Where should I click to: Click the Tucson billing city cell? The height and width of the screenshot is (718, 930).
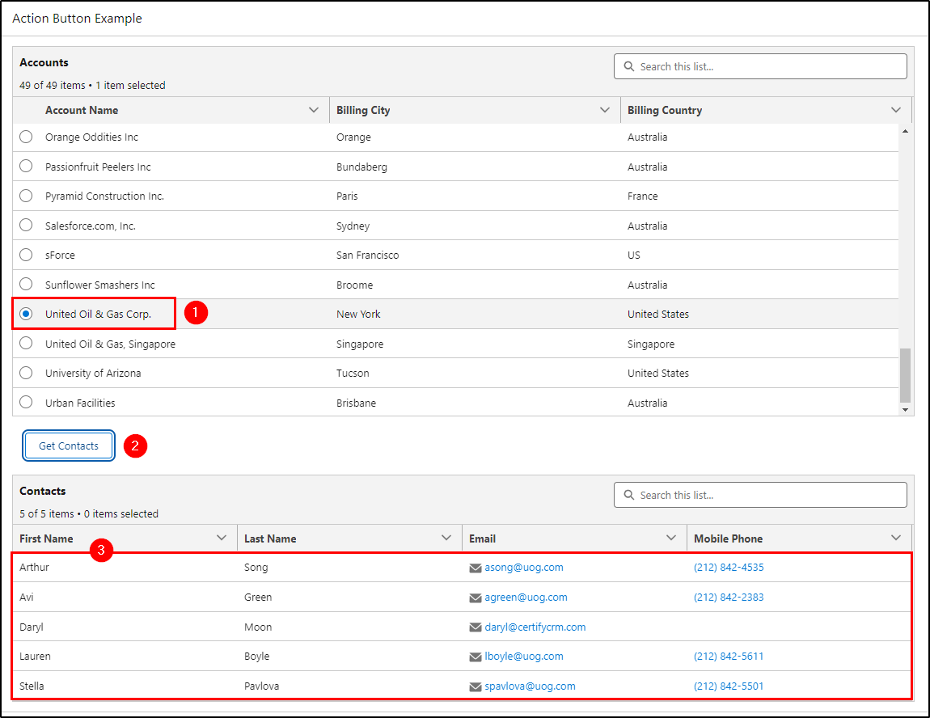coord(353,373)
